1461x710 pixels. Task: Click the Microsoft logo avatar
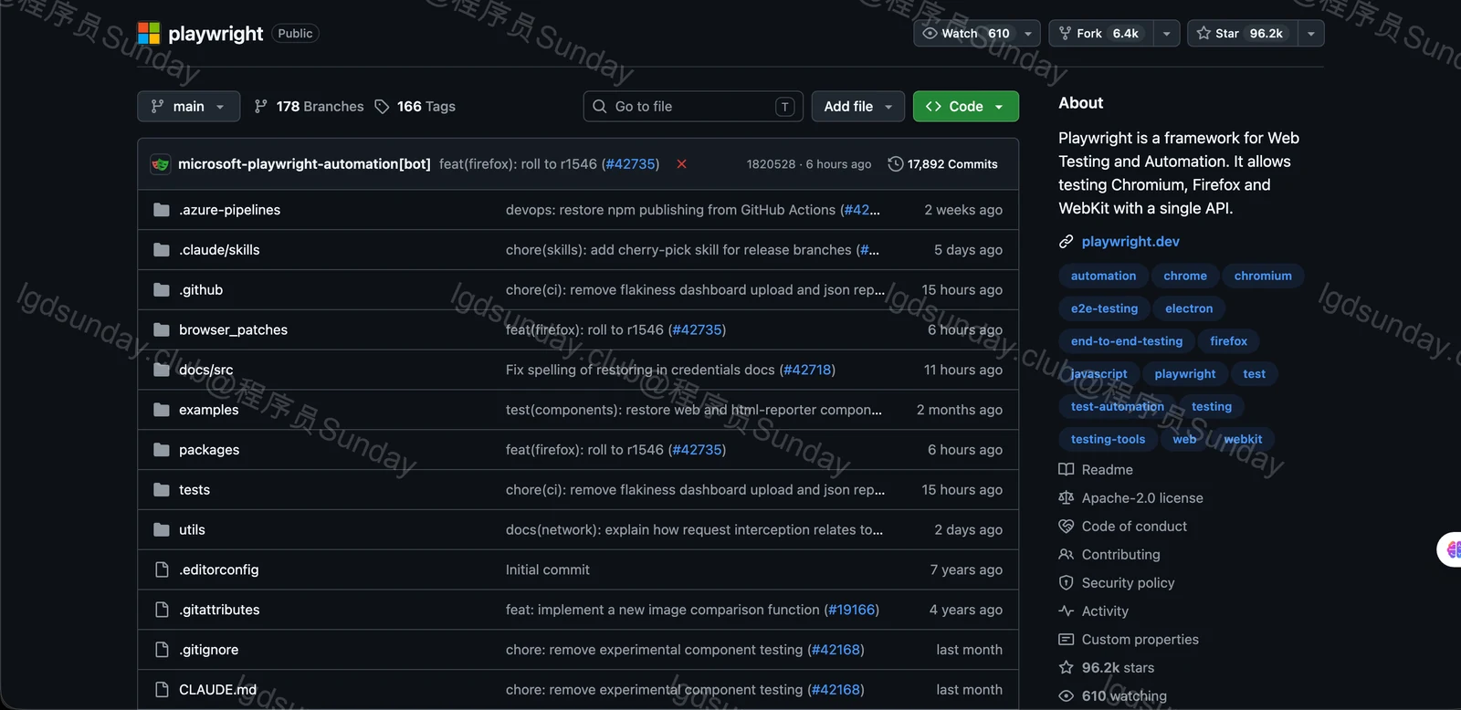tap(149, 34)
